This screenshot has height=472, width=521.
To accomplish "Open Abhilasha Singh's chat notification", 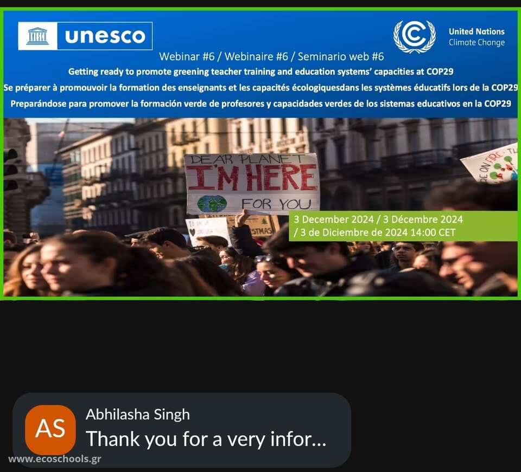I will click(x=181, y=430).
